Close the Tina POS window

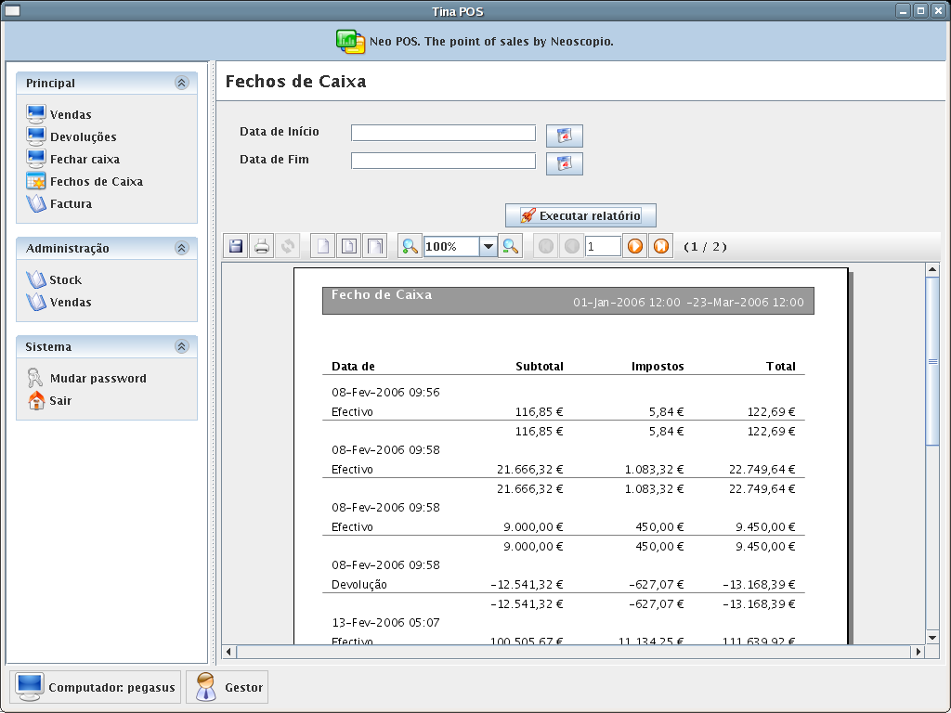click(938, 11)
